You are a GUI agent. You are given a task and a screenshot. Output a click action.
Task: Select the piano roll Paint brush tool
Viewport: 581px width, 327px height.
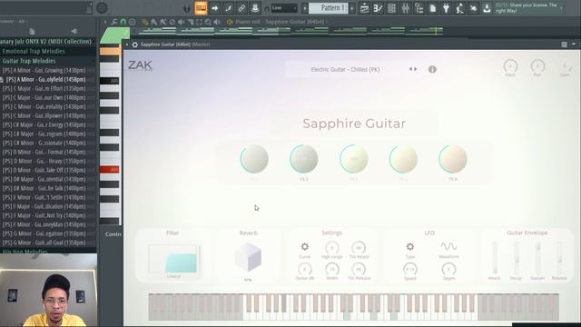[153, 22]
